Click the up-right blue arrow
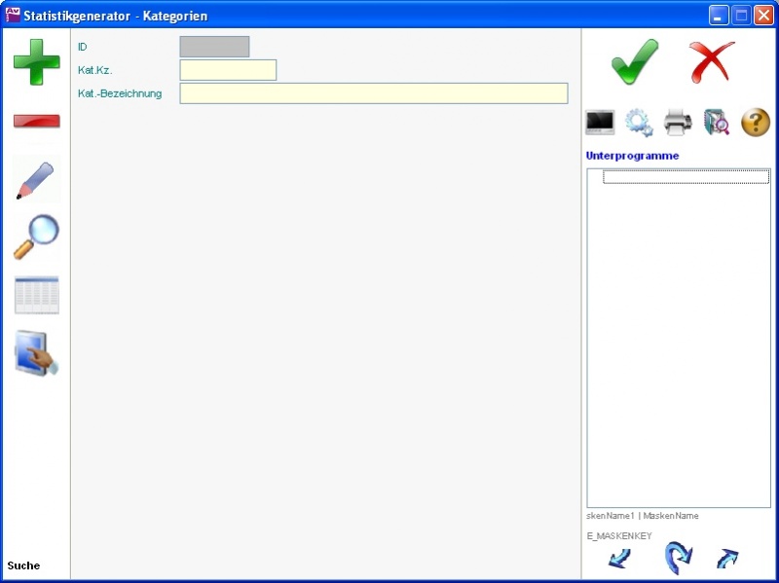Image resolution: width=779 pixels, height=583 pixels. tap(727, 559)
